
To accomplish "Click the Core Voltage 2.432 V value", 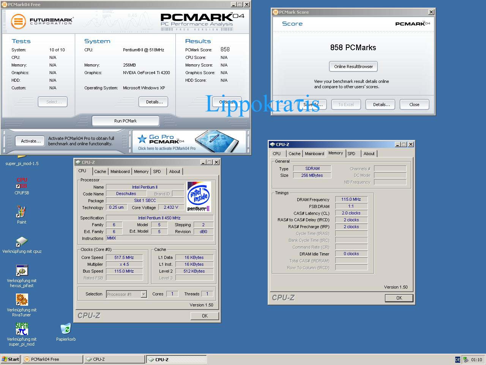I will click(x=171, y=207).
